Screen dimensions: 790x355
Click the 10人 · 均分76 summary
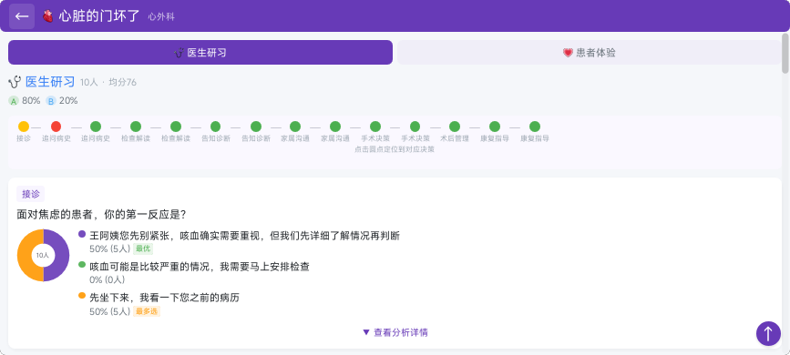point(108,83)
